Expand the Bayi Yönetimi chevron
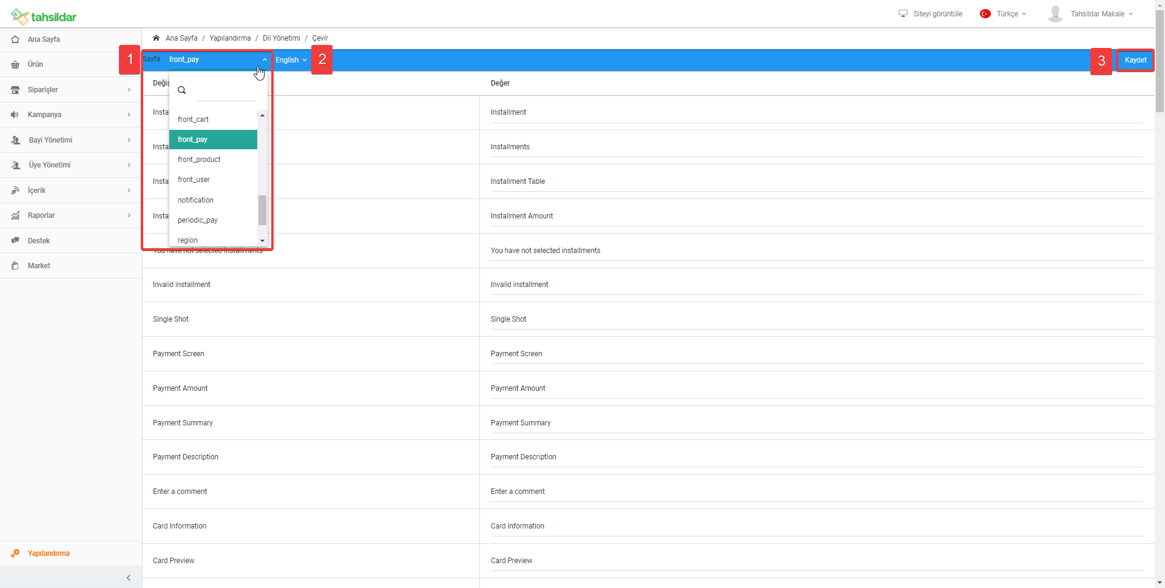This screenshot has width=1165, height=588. click(129, 140)
